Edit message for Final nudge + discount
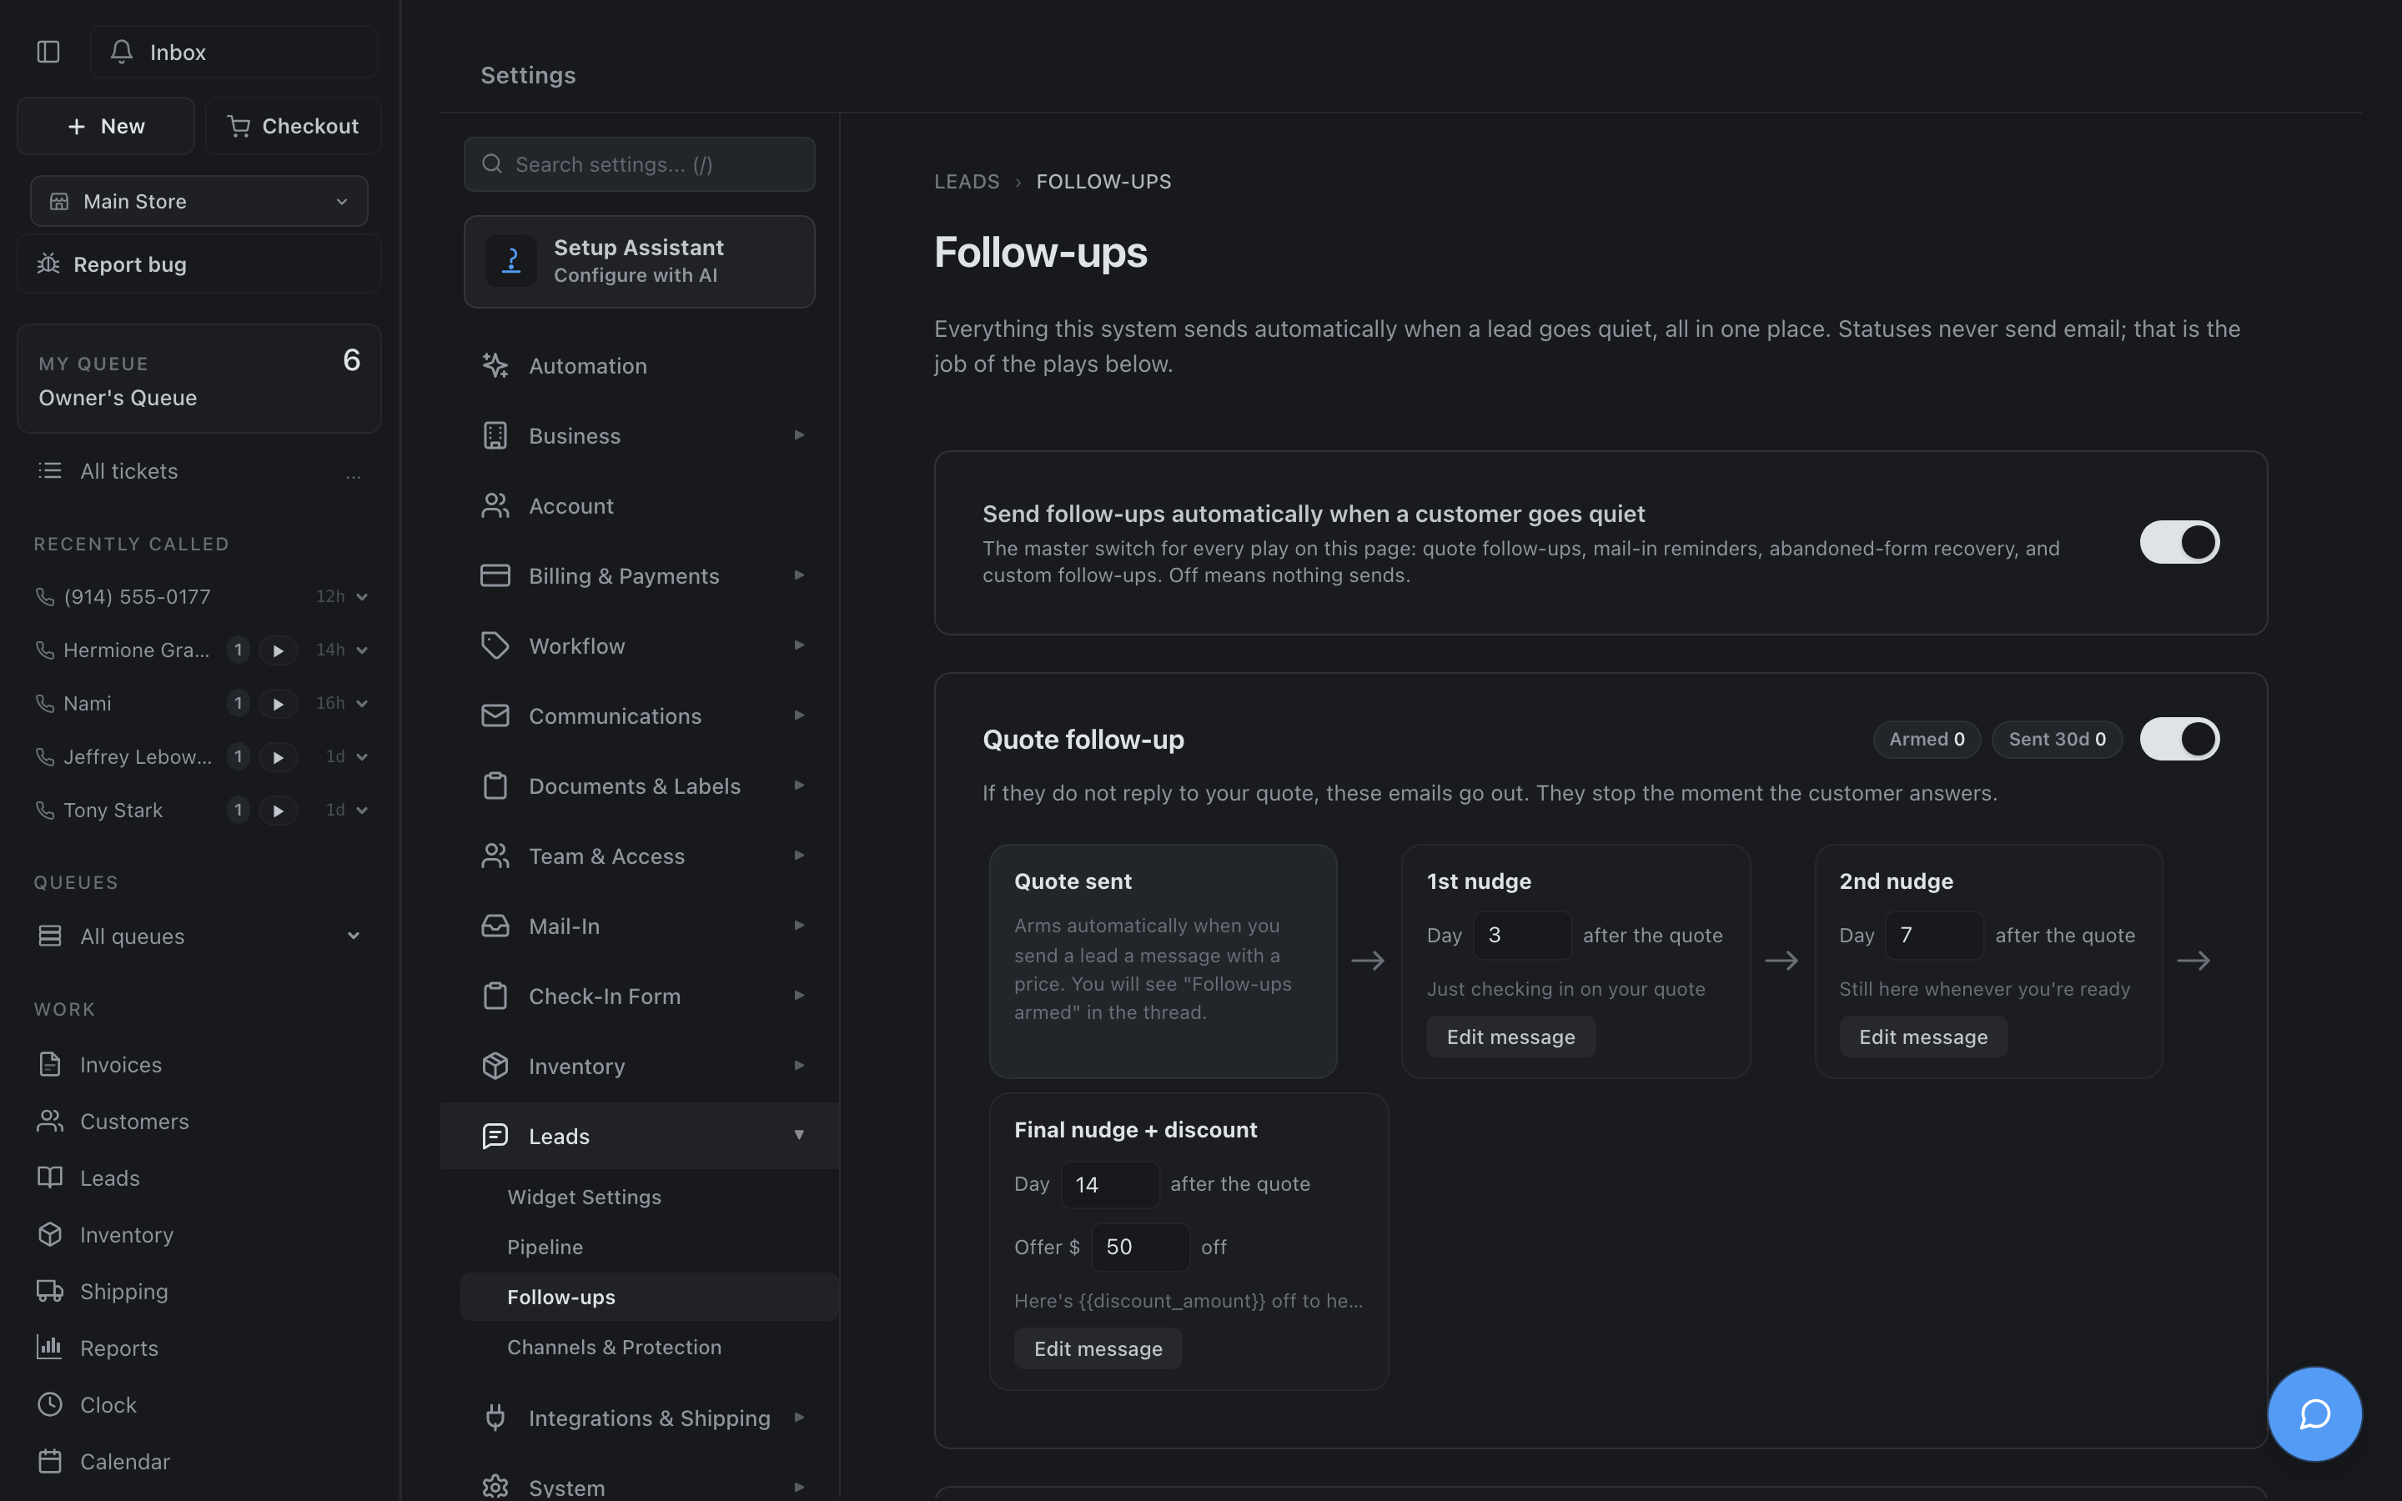The image size is (2402, 1501). coord(1098,1348)
